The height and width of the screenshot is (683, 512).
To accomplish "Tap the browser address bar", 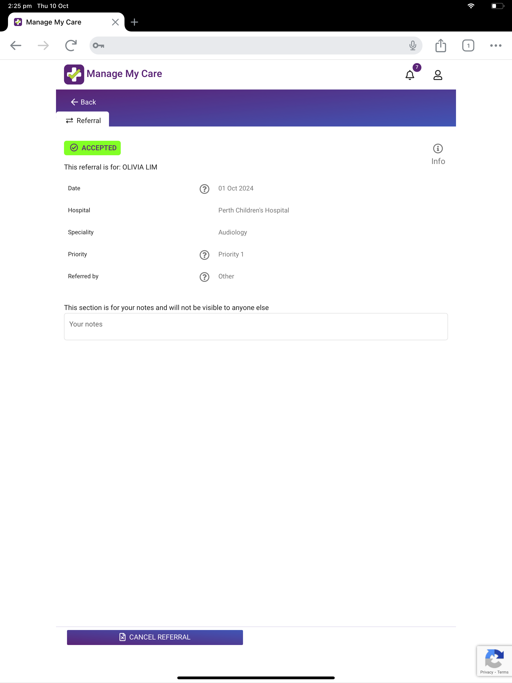I will click(x=256, y=46).
